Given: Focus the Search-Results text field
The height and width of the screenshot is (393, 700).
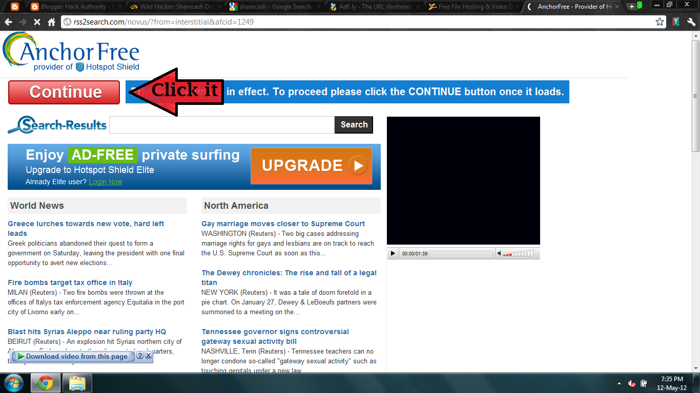Looking at the screenshot, I should [222, 125].
